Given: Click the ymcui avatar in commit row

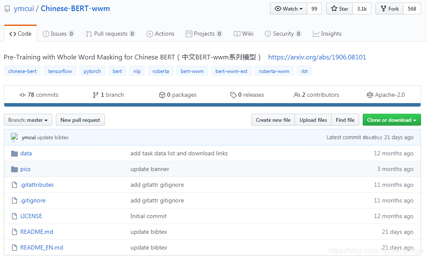Looking at the screenshot, I should tap(14, 137).
